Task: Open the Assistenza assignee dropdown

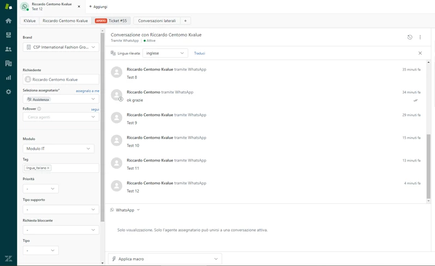Action: pyautogui.click(x=61, y=99)
